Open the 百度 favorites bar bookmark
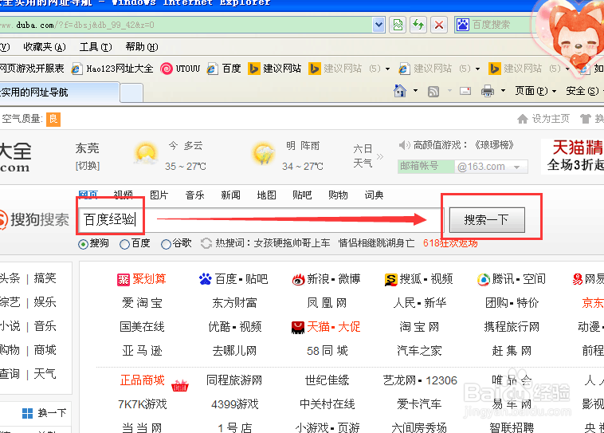Screen dimensions: 604x433 [224, 69]
